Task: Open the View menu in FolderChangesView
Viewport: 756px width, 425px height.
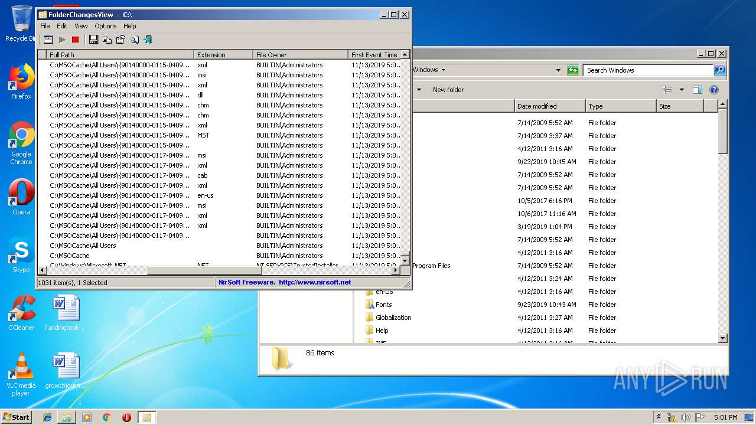Action: 81,26
